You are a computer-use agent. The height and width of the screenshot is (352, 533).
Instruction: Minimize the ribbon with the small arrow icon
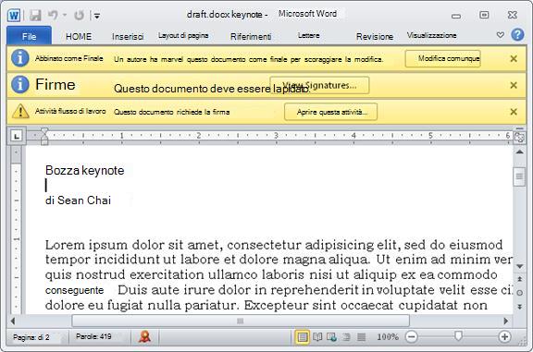(x=500, y=34)
